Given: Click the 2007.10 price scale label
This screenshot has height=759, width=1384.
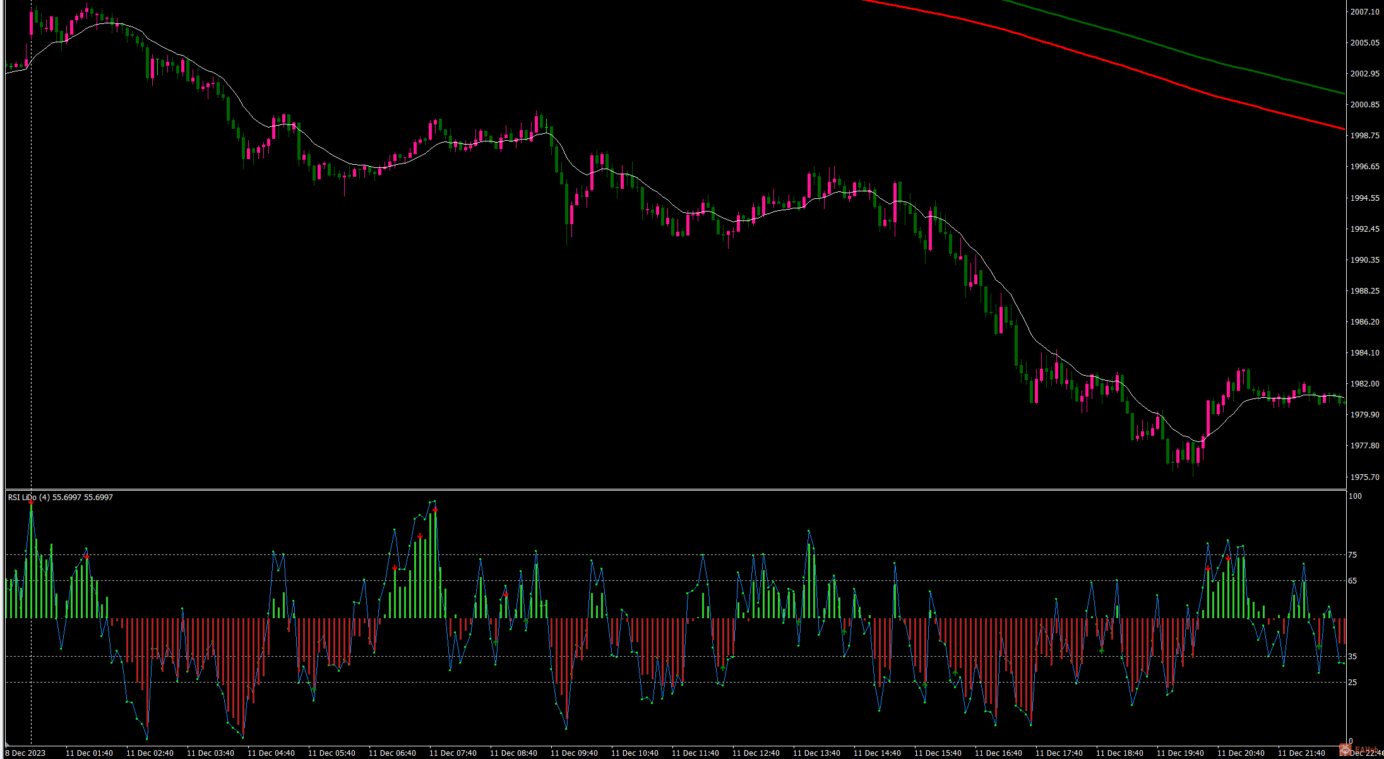Looking at the screenshot, I should coord(1364,11).
